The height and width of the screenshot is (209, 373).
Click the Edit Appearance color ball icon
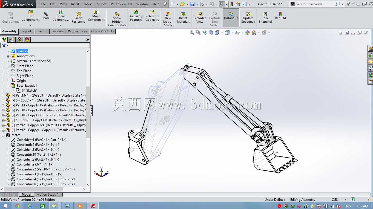248,33
